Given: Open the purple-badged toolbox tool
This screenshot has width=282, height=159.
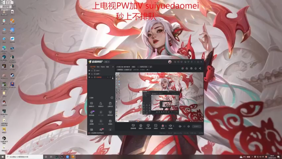Looking at the screenshot, I should (92, 113).
